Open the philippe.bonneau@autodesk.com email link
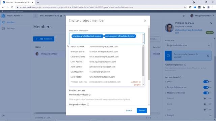This screenshot has height=121, width=216. tap(189, 31)
